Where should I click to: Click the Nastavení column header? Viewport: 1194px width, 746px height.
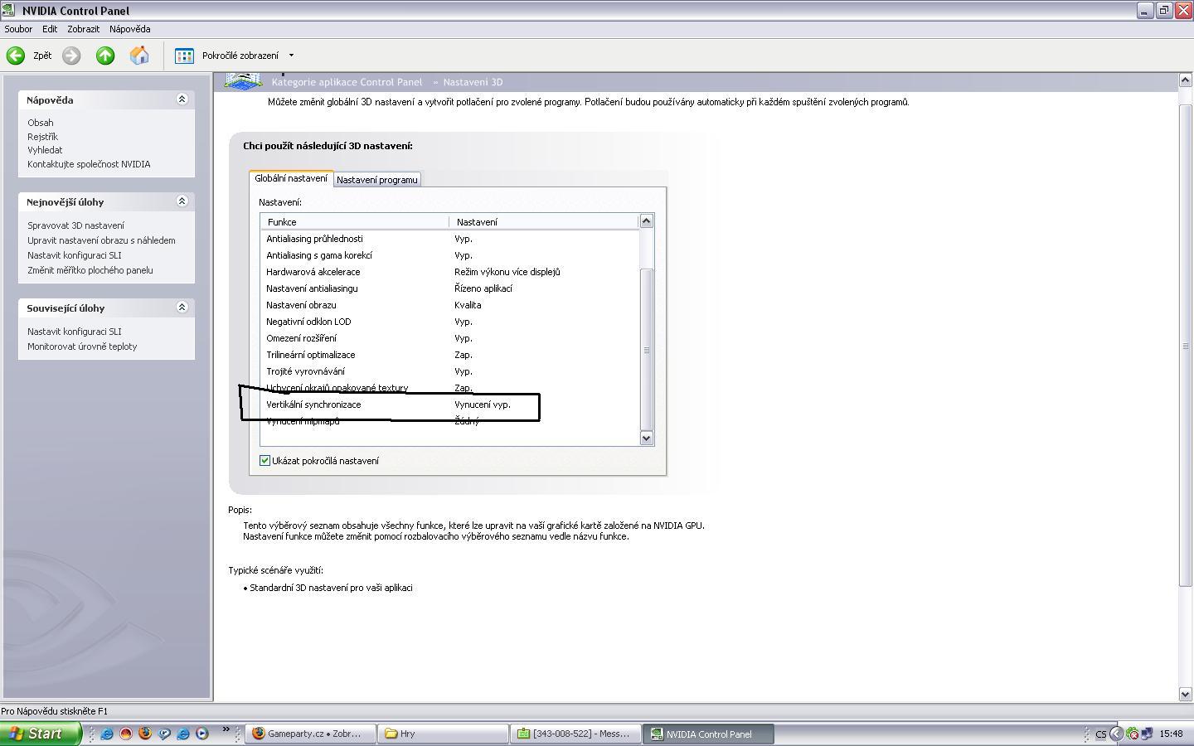tap(544, 222)
